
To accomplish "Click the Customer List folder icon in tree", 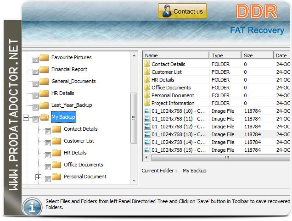I will (56, 141).
